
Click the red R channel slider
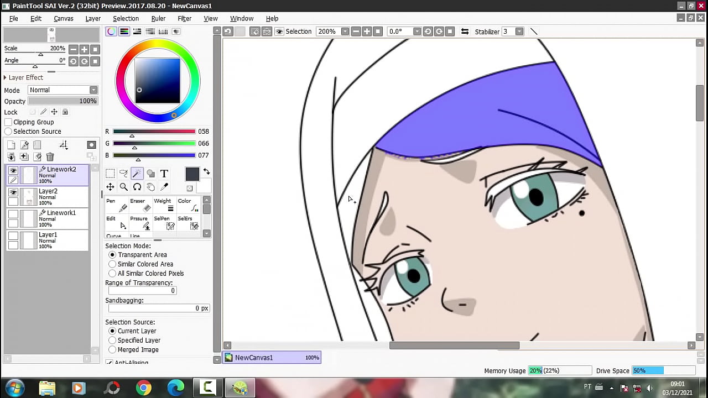click(154, 132)
